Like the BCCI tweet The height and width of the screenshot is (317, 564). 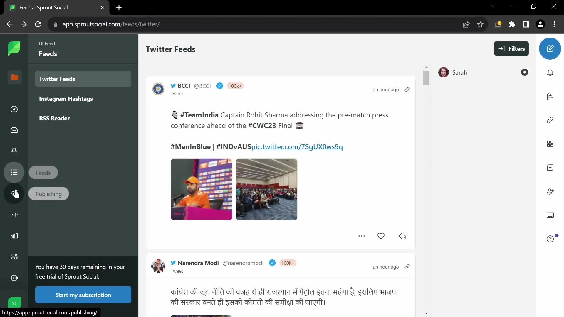[x=381, y=236]
